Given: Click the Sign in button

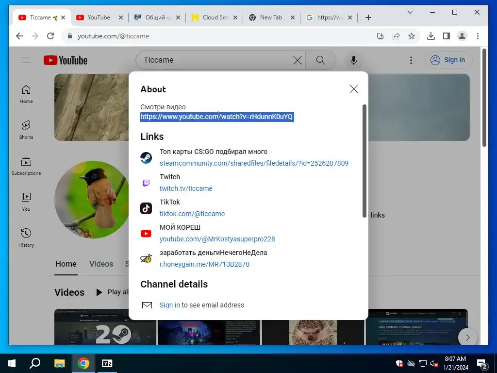Looking at the screenshot, I should coord(448,60).
